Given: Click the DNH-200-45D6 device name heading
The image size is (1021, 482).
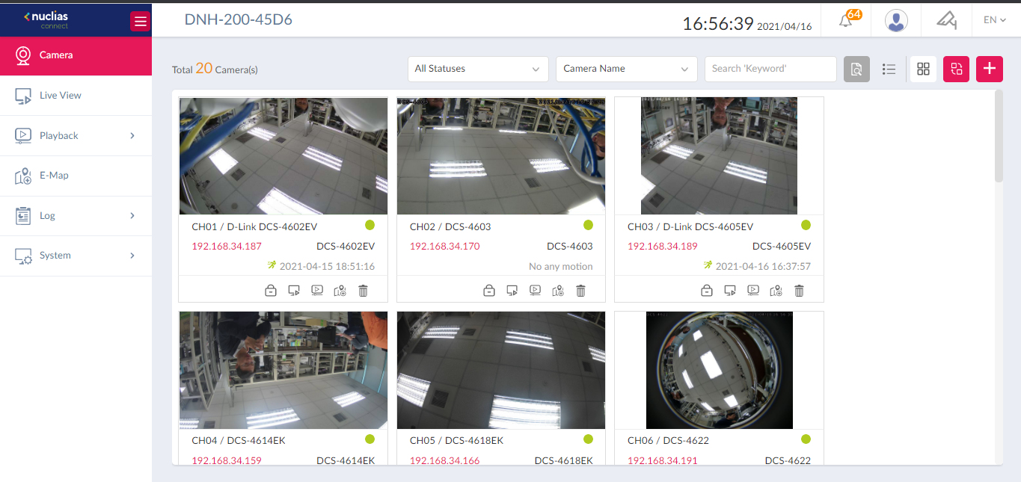Looking at the screenshot, I should tap(239, 19).
